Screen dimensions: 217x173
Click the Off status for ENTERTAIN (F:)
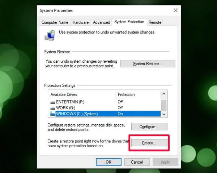pos(120,102)
